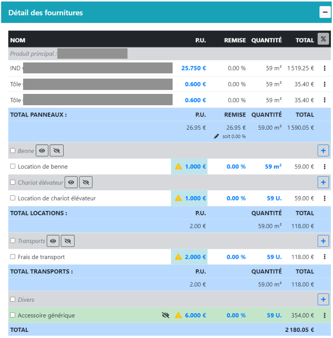
Task: Add an item to Benne section
Action: pyautogui.click(x=323, y=151)
